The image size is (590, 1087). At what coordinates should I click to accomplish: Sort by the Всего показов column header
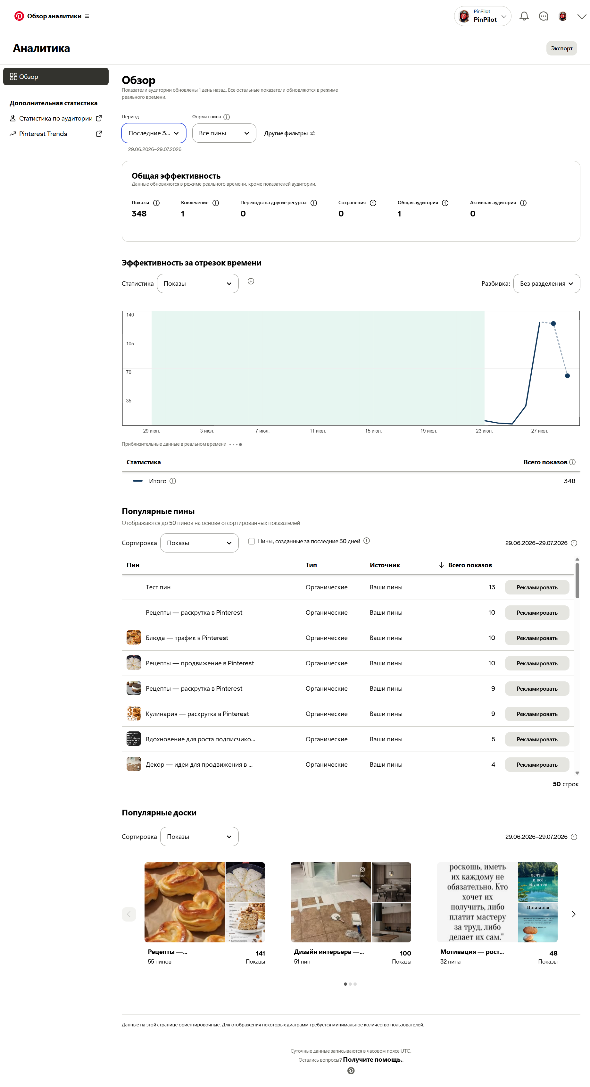(x=465, y=565)
